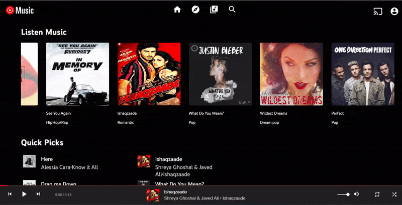
Task: Mute using the speaker icon
Action: (356, 194)
